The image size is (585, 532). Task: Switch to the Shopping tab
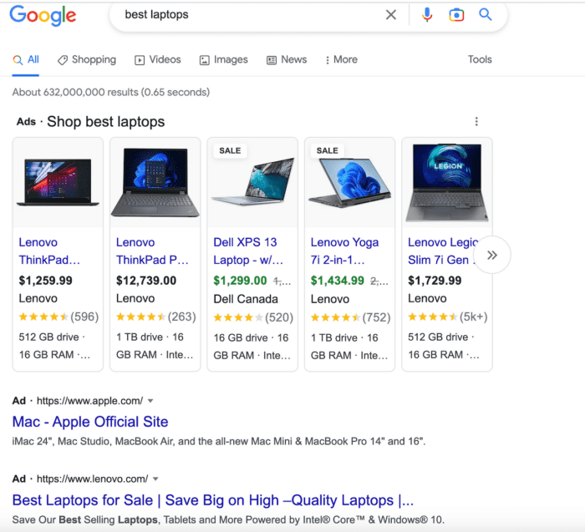[x=87, y=59]
